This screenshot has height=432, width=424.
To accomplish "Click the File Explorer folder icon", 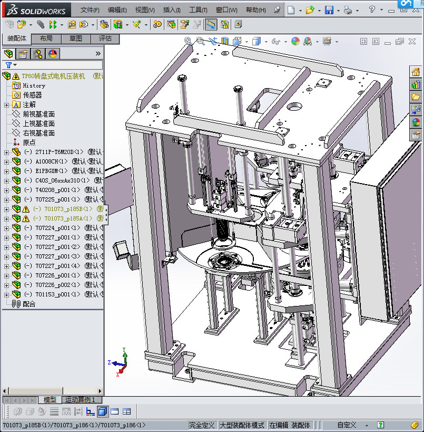I will pos(416,97).
